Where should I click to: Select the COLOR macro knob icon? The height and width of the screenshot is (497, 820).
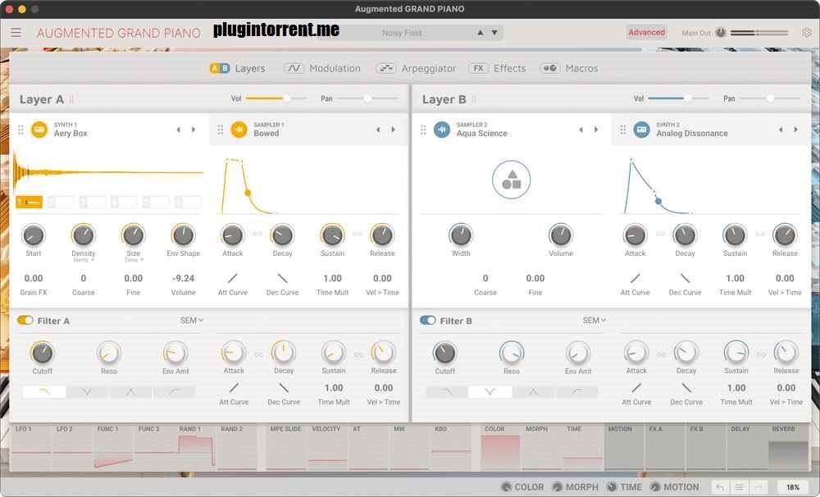tap(506, 487)
